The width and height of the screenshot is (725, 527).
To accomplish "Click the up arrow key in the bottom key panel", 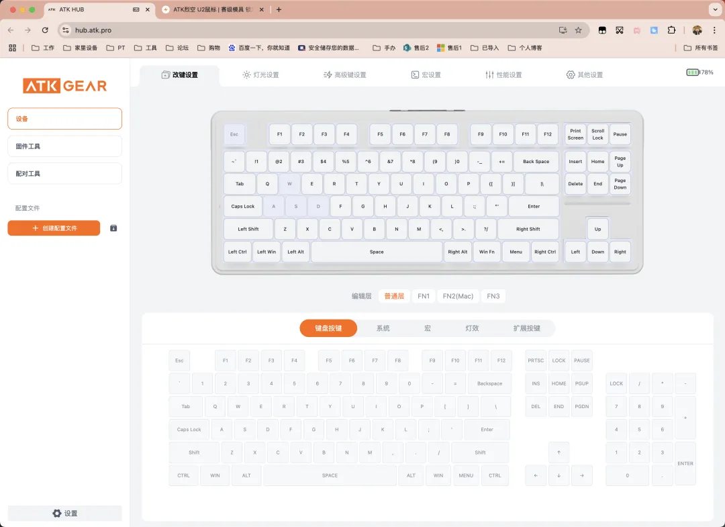I will [559, 452].
